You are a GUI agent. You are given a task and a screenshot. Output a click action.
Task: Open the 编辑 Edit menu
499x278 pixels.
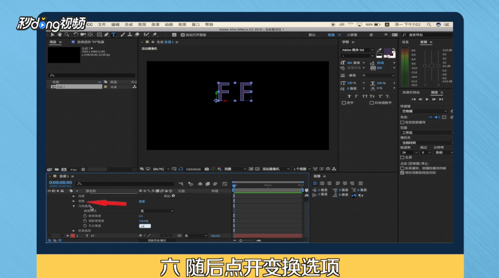click(x=115, y=25)
